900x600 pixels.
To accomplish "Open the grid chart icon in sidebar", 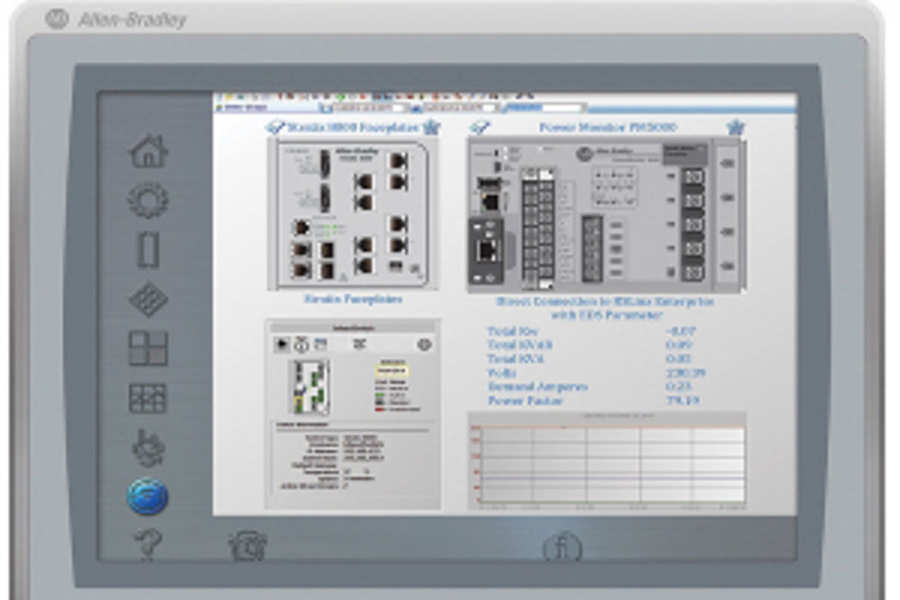I will (x=148, y=399).
